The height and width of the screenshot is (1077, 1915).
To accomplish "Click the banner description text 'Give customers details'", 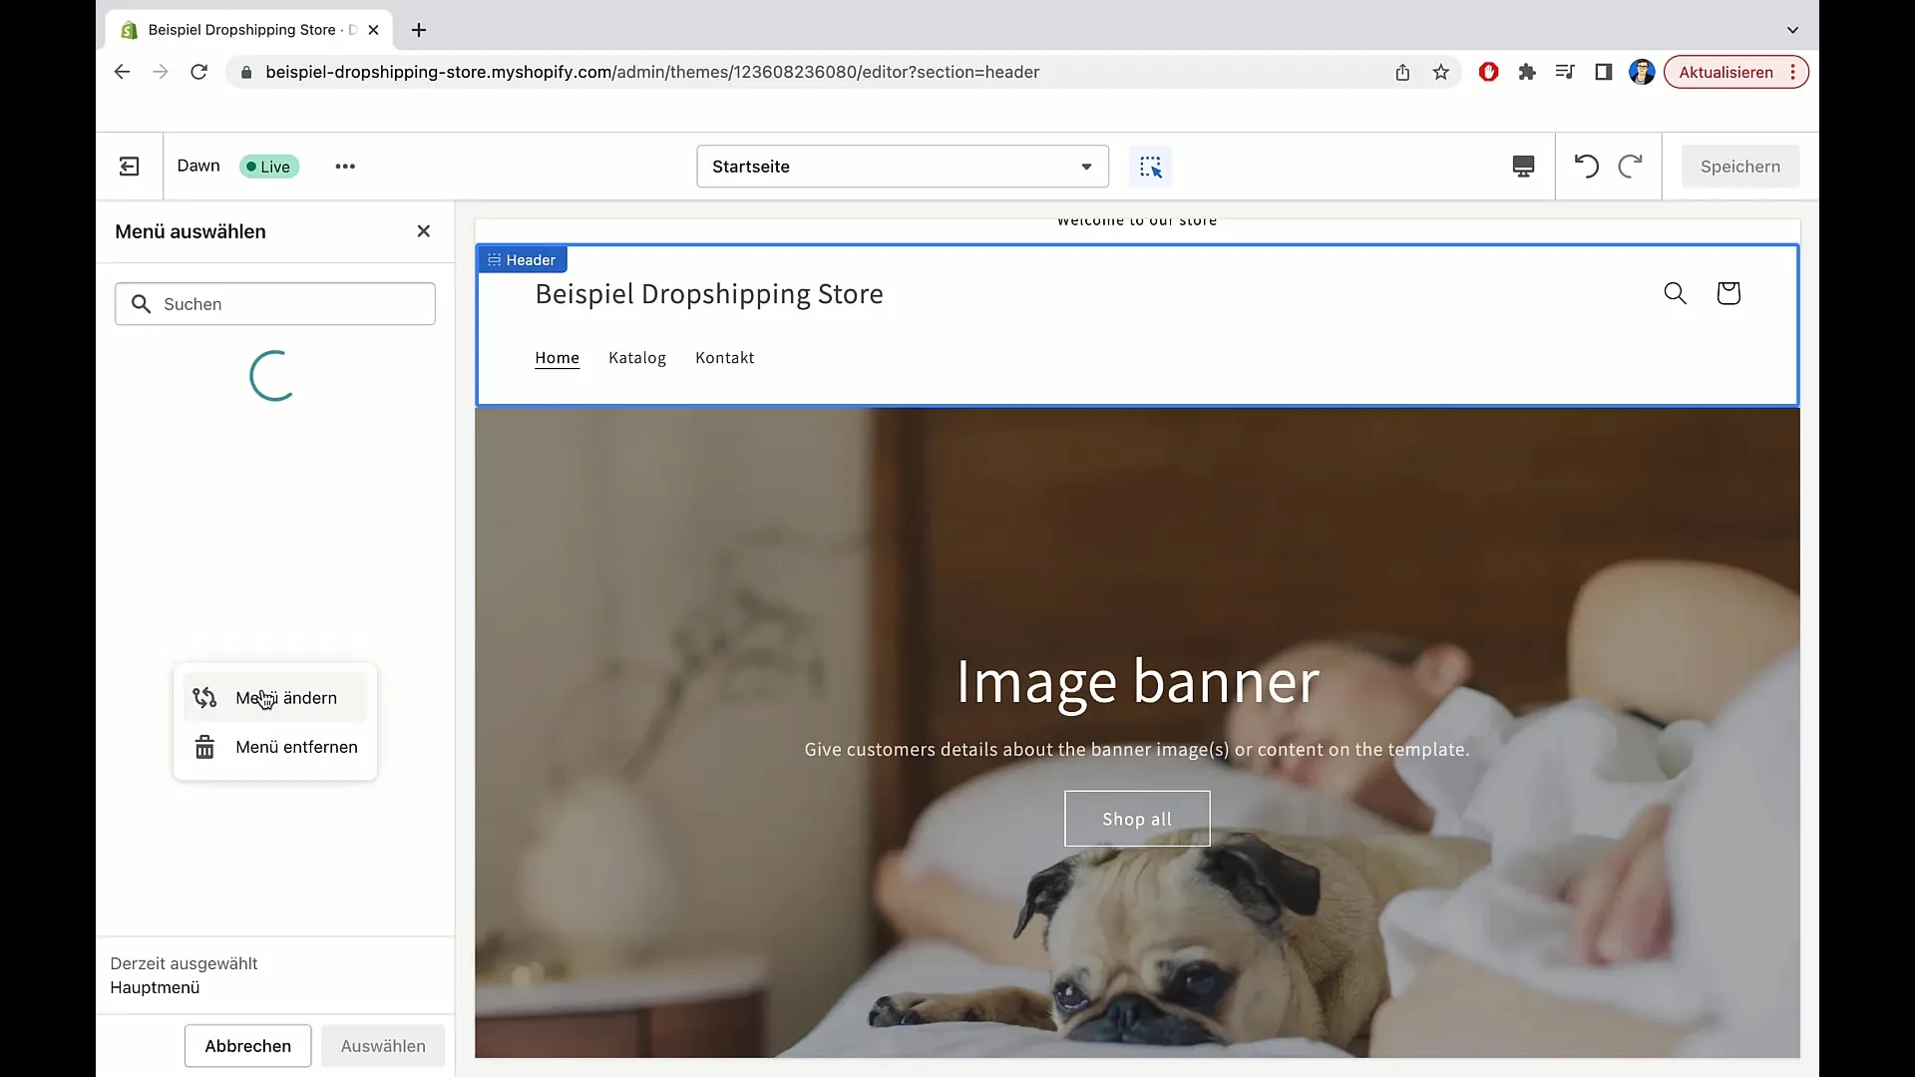I will coord(1137,750).
